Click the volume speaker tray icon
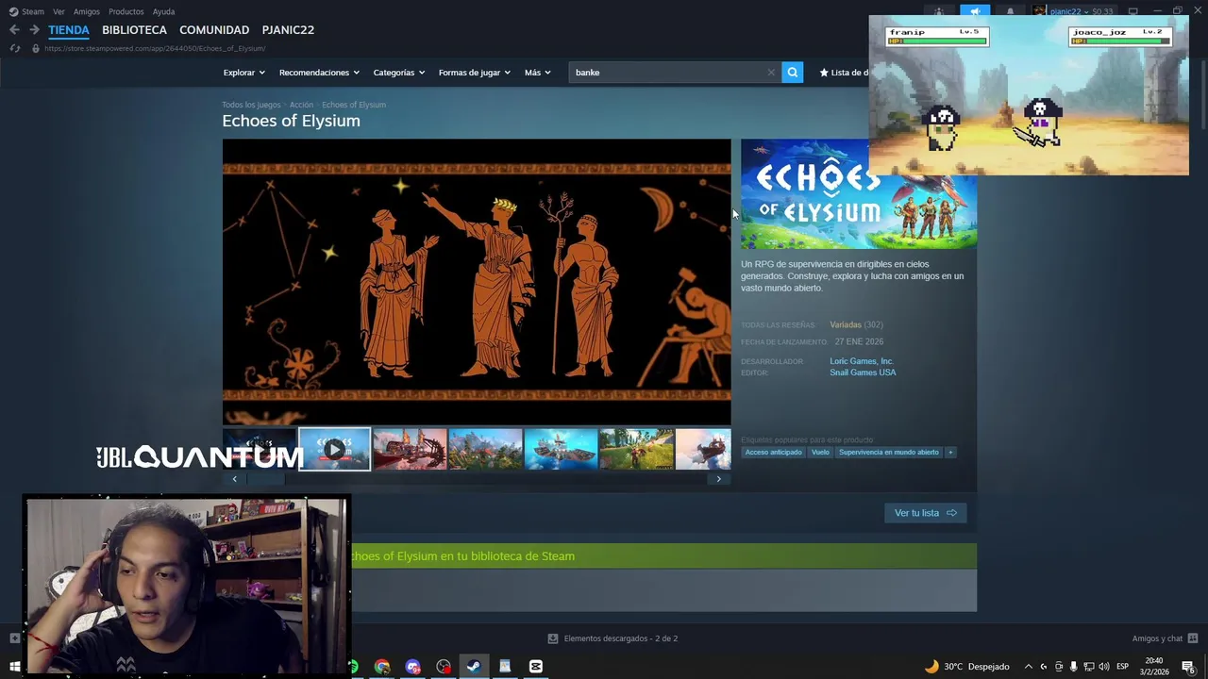The height and width of the screenshot is (679, 1208). [1104, 667]
